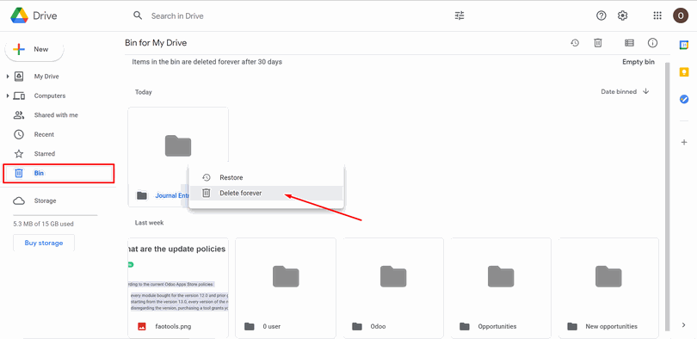Open Google Calendar side panel

coord(684,45)
